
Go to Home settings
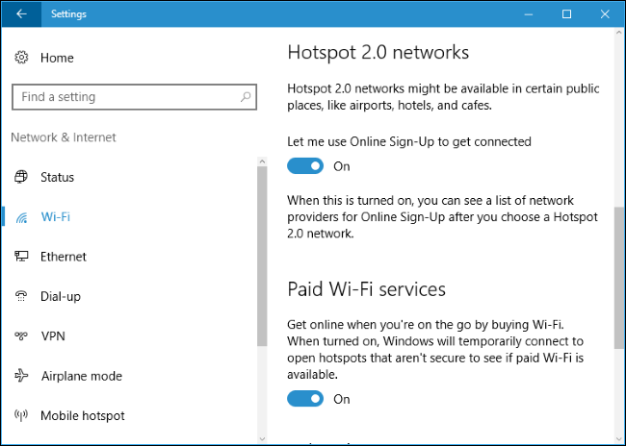[x=57, y=59]
